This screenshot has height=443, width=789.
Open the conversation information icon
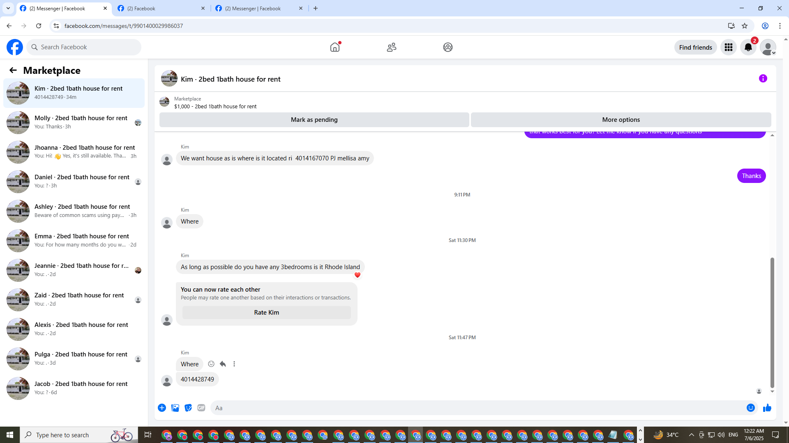pos(763,78)
